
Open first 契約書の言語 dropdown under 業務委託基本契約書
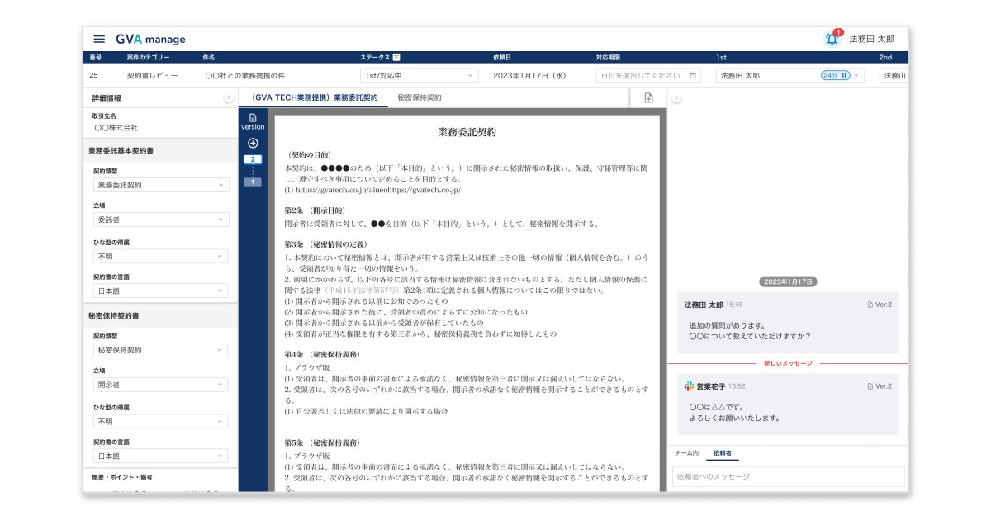(x=161, y=291)
